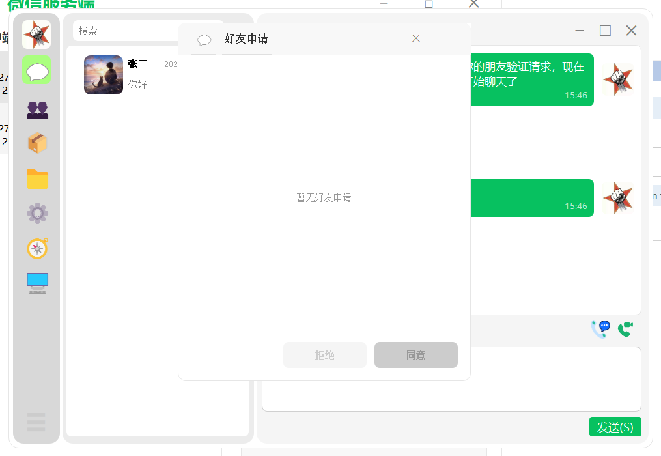661x456 pixels.
Task: Click the 同意 agree button
Action: 415,355
